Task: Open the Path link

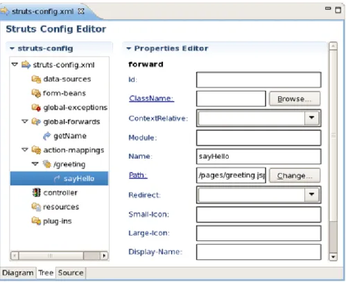Action: pyautogui.click(x=138, y=175)
